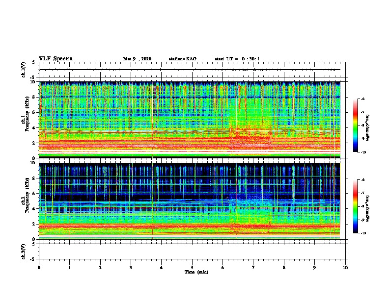The width and height of the screenshot is (389, 300).
Task: Click the 8 kHz tick of the ch.2 panel
Action: click(x=34, y=178)
